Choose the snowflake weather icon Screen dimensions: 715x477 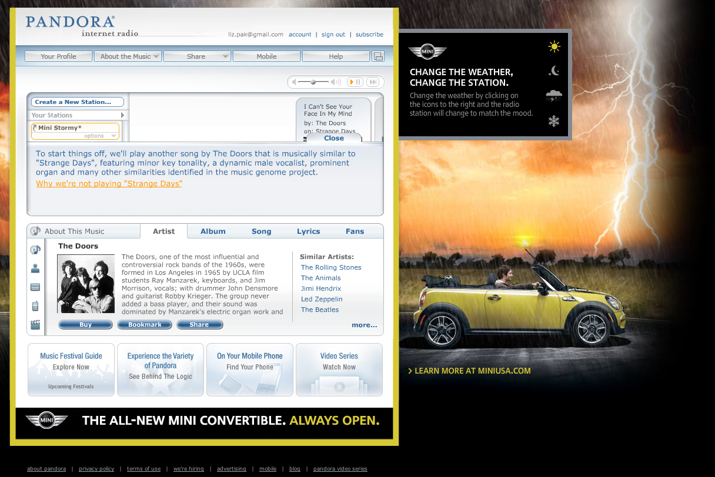[x=554, y=121]
